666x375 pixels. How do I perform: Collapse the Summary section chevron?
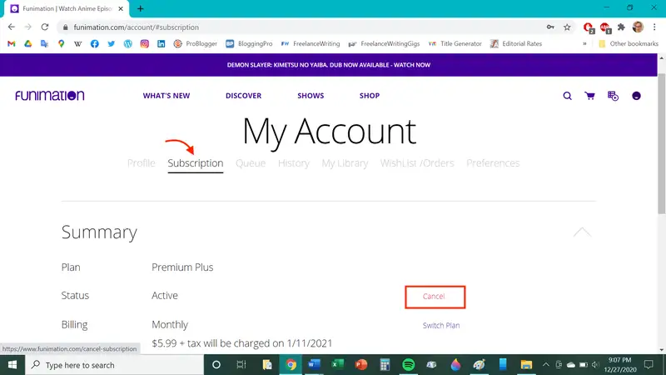(582, 232)
